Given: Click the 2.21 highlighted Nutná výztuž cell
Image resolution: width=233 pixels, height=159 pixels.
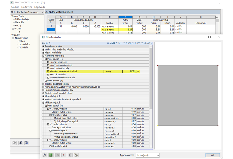Looking at the screenshot, I should [126, 29].
